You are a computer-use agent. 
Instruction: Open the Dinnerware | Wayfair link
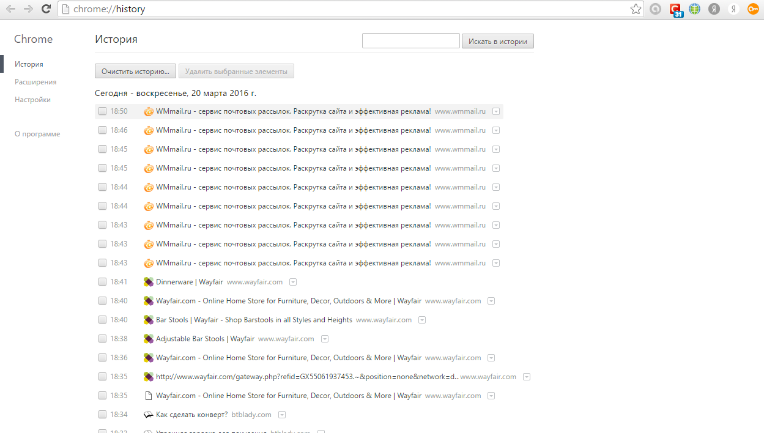[190, 282]
